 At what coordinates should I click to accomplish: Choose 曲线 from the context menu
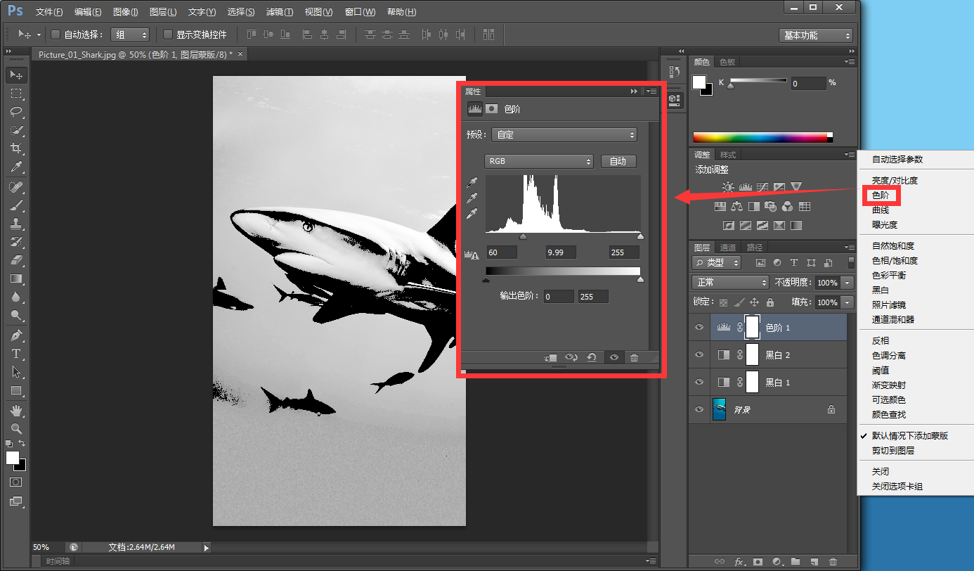(881, 210)
